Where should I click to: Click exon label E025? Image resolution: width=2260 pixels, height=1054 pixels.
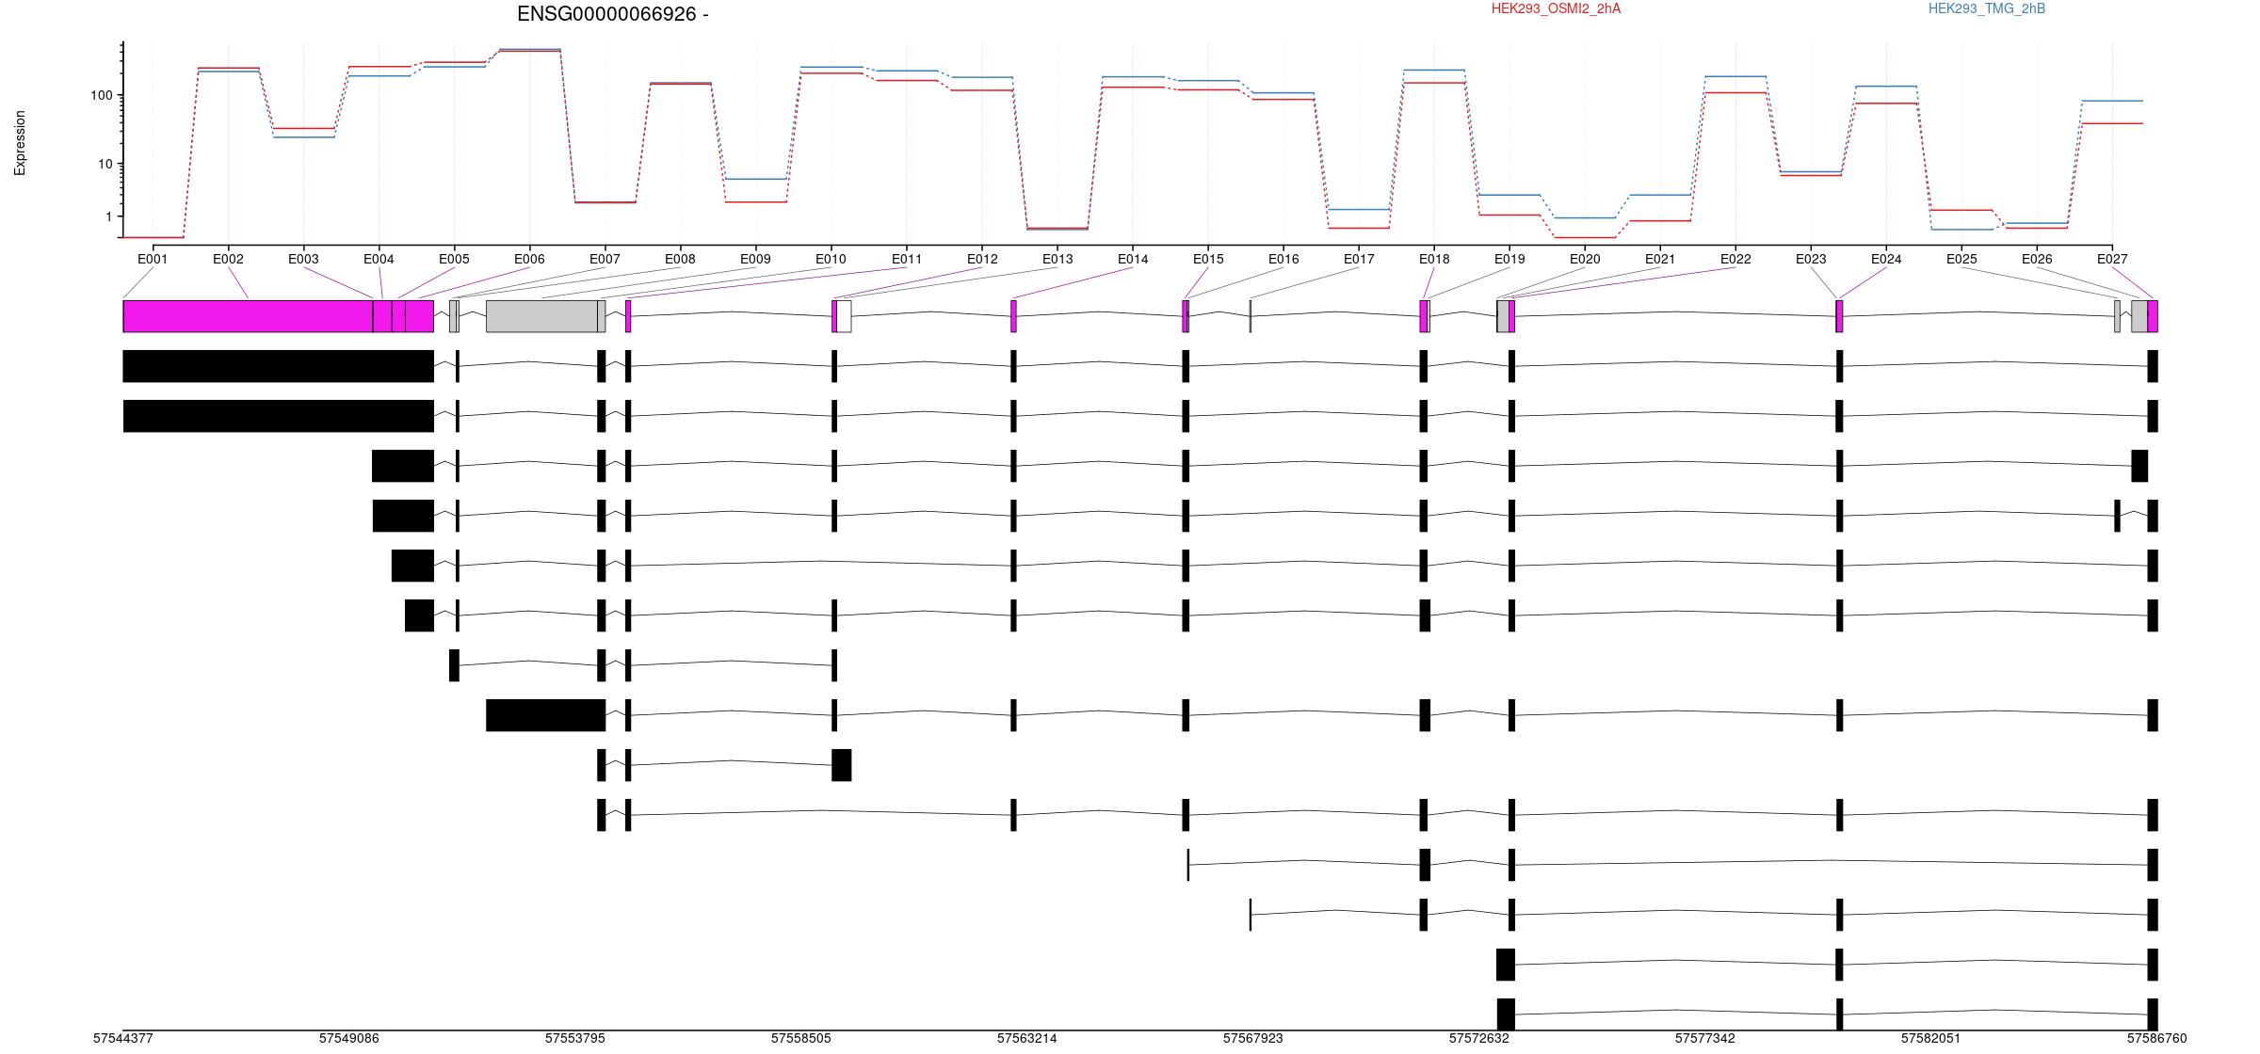click(x=1961, y=259)
